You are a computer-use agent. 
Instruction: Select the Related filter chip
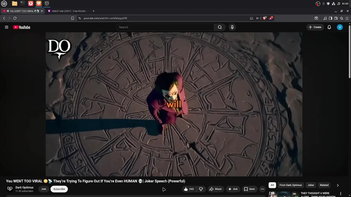[324, 185]
